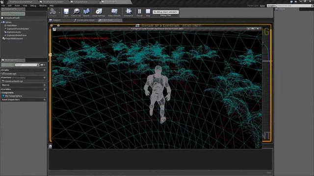This screenshot has height=176, width=314.
Task: Add a new function with plus icon
Action: (x=45, y=77)
